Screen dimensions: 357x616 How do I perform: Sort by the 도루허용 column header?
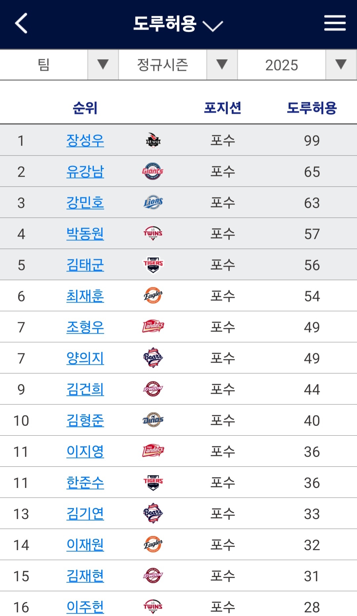(312, 108)
